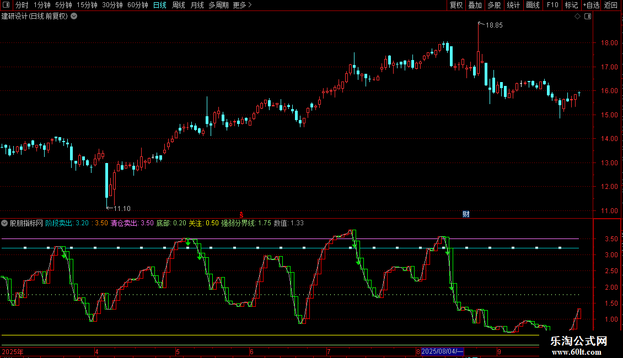Open 建研设计 chart title dropdown arrow

tap(74, 17)
